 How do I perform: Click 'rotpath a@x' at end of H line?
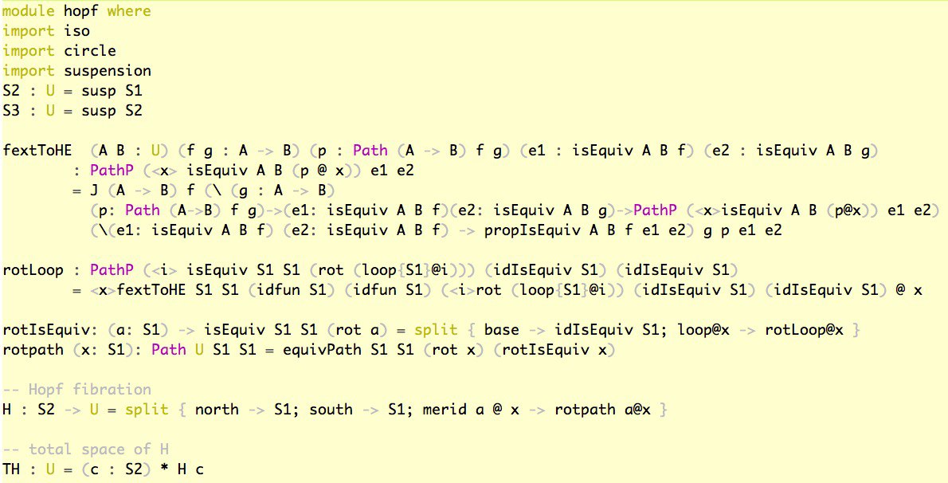[602, 410]
